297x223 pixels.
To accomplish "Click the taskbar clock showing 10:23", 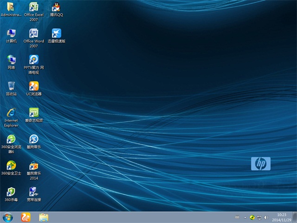I will pos(281,217).
